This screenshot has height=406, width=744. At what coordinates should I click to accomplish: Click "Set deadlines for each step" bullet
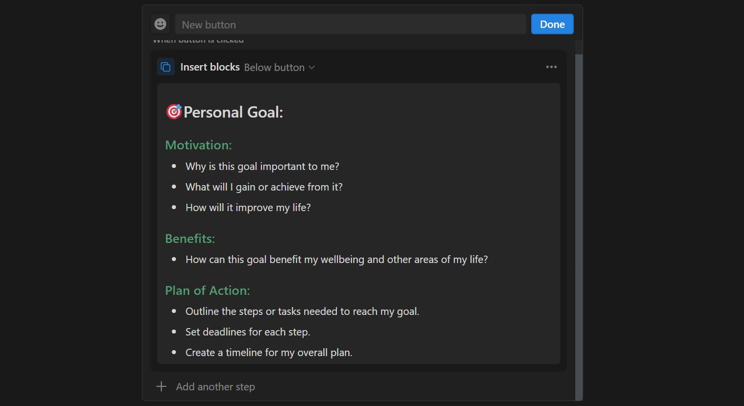(x=248, y=332)
